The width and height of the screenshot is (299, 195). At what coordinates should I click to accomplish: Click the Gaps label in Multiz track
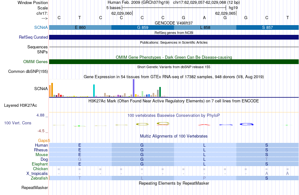click(44, 140)
